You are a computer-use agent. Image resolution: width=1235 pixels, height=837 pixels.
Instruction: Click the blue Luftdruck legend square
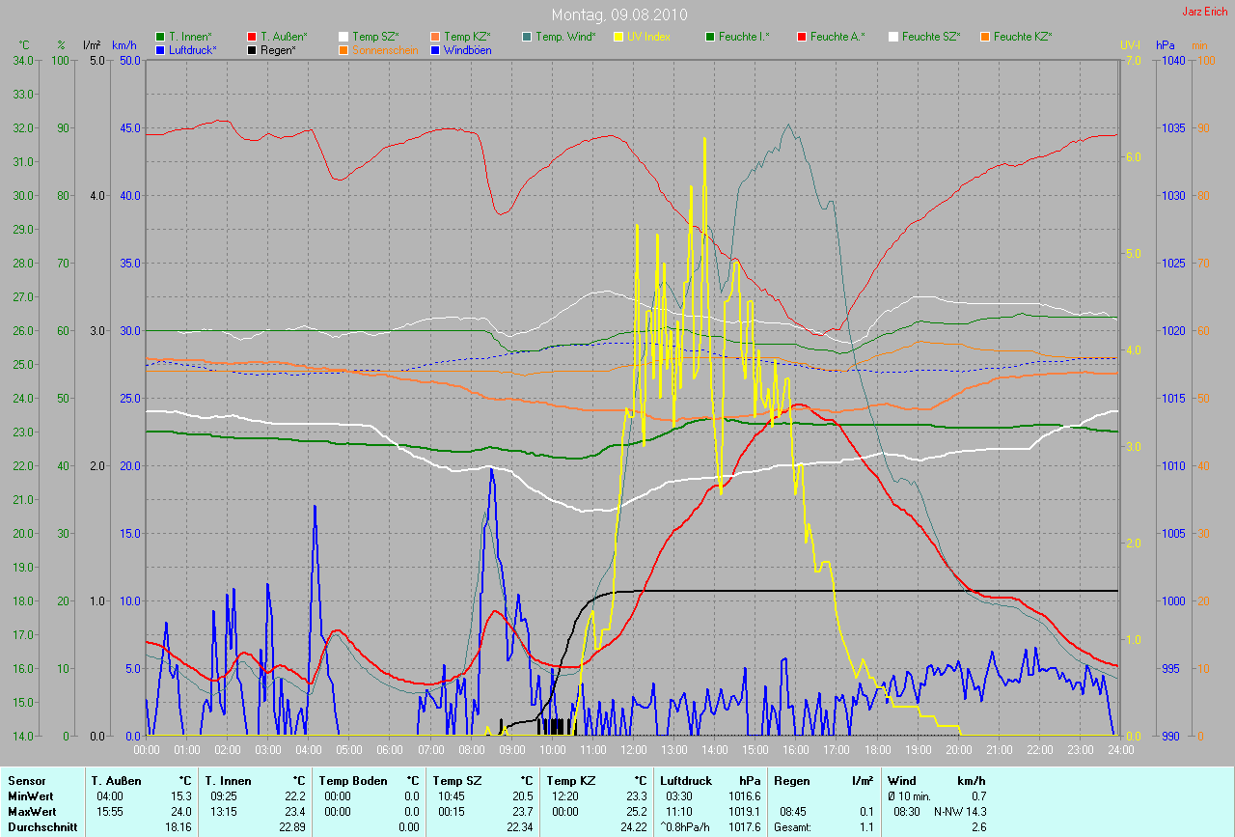161,49
